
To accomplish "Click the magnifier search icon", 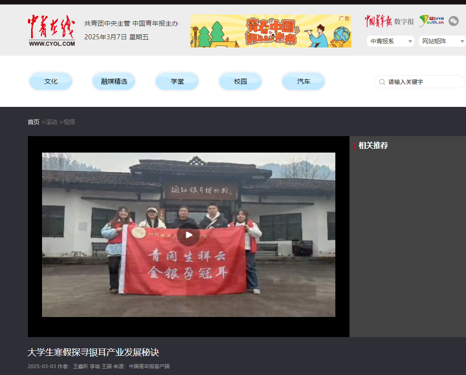I will tap(382, 82).
